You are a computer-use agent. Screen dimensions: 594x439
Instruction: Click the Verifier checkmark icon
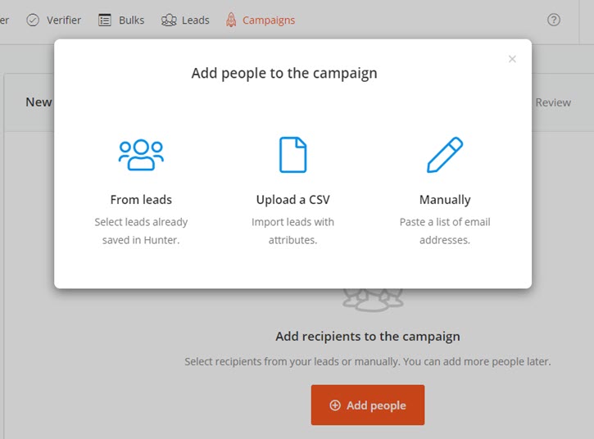click(33, 20)
